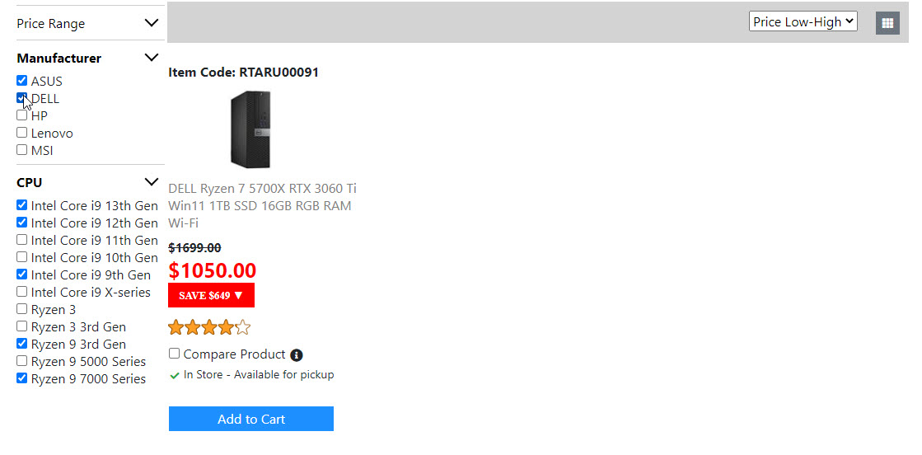The width and height of the screenshot is (922, 455).
Task: Check Intel Core i9 X-series filter
Action: coord(22,292)
